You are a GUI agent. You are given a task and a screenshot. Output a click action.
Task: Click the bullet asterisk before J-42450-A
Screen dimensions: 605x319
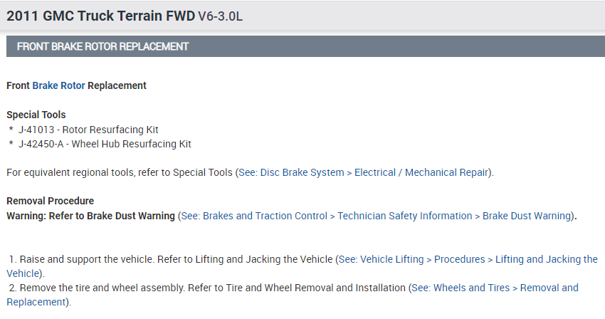point(11,145)
